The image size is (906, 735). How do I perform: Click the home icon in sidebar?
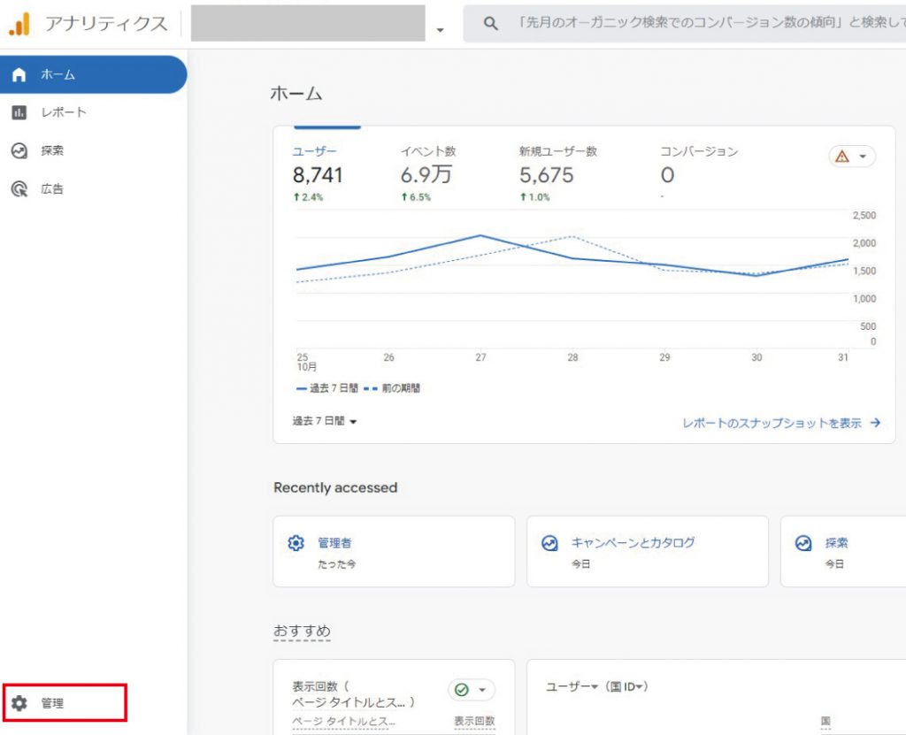pyautogui.click(x=19, y=74)
